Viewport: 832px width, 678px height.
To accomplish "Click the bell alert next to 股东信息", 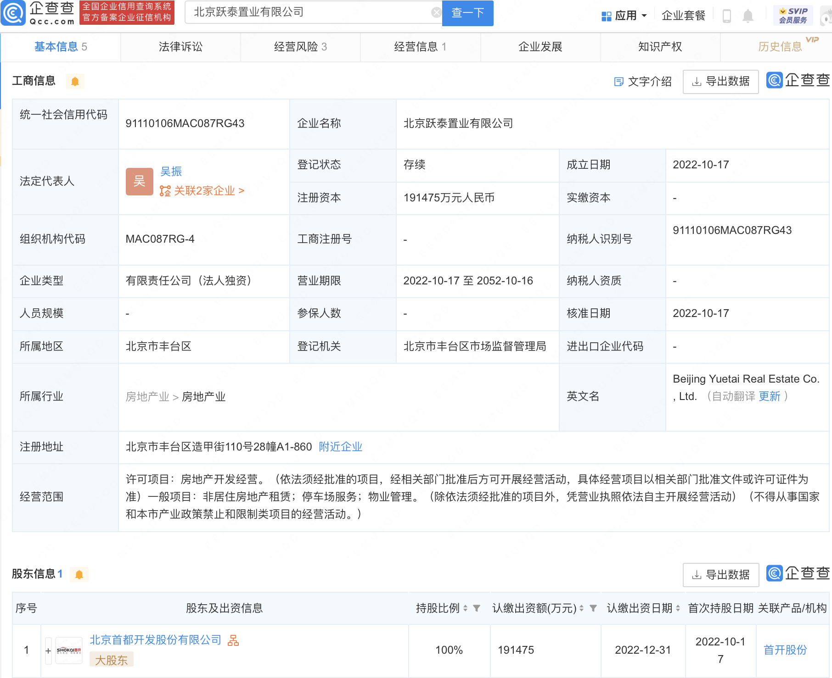I will [x=79, y=574].
